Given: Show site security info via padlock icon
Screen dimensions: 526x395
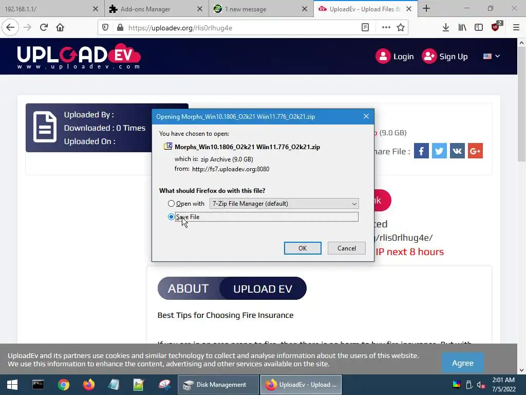Looking at the screenshot, I should click(120, 28).
